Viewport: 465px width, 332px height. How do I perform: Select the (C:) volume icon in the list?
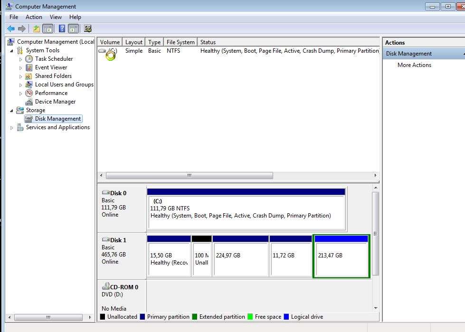click(x=102, y=51)
